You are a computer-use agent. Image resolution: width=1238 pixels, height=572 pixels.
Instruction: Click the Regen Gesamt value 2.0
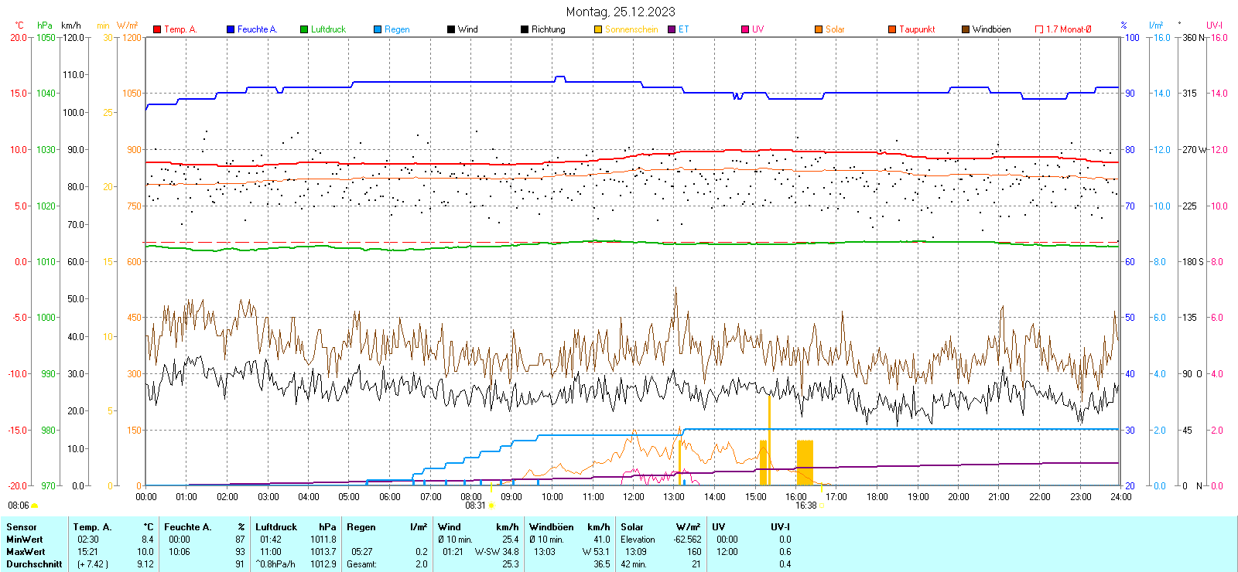pos(421,564)
